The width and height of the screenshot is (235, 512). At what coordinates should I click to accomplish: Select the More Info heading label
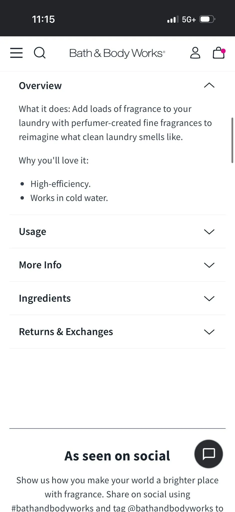40,265
